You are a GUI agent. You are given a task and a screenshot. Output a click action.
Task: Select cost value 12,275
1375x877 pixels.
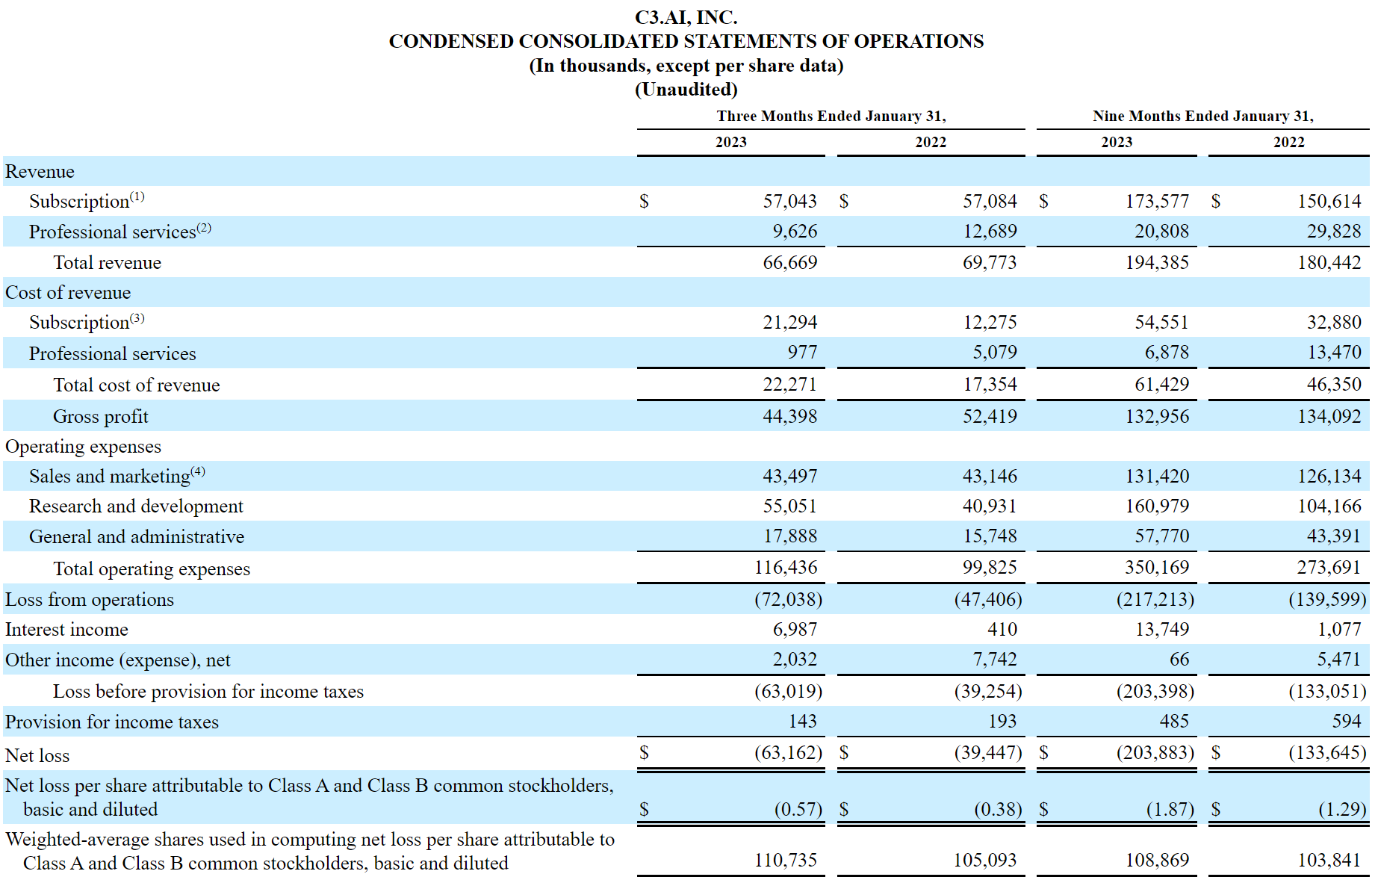point(990,323)
